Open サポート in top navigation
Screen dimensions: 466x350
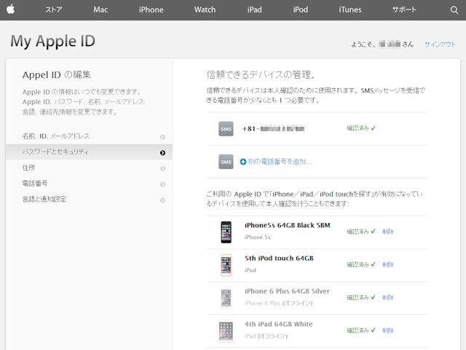point(404,9)
